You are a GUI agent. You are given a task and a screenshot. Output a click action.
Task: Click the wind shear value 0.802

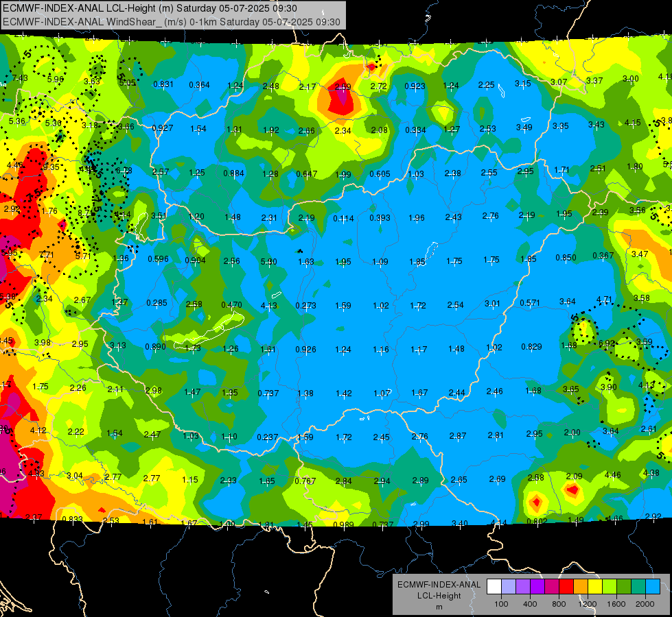(537, 521)
